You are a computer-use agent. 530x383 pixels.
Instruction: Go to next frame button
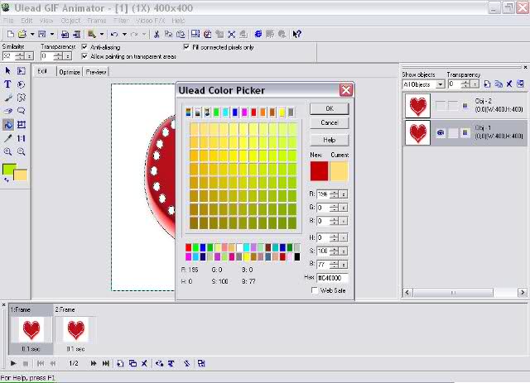94,363
